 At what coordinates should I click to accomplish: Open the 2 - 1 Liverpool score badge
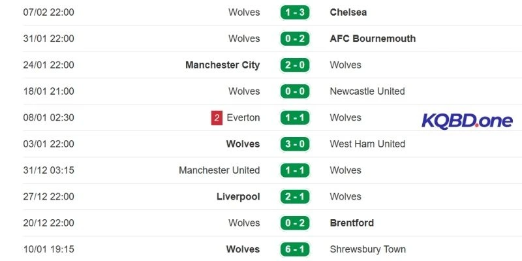(x=295, y=197)
